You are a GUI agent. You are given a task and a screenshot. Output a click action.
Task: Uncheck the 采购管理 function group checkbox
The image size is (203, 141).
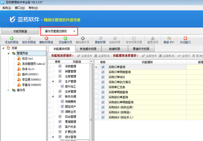(60, 66)
